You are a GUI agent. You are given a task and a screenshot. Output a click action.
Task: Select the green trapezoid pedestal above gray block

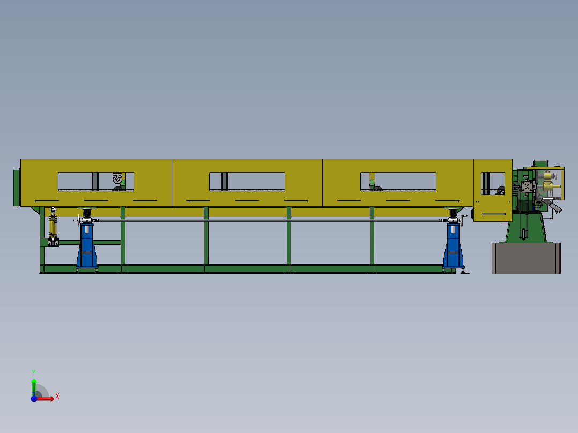point(526,227)
